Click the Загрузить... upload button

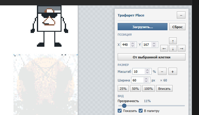pos(142,27)
